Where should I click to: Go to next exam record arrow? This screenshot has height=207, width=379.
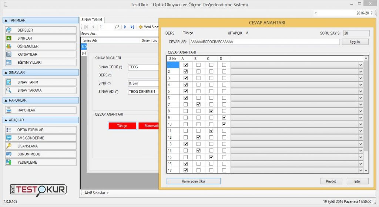[125, 27]
